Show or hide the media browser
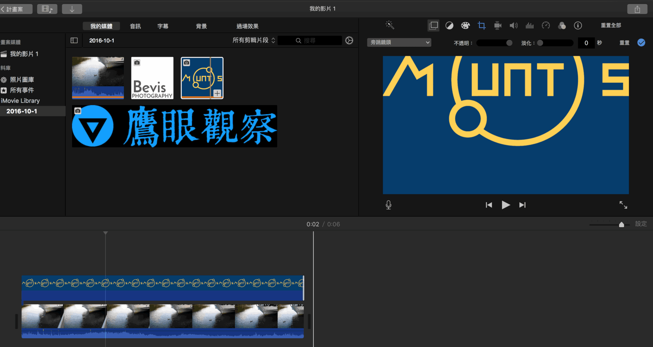The image size is (653, 347). pos(47,9)
